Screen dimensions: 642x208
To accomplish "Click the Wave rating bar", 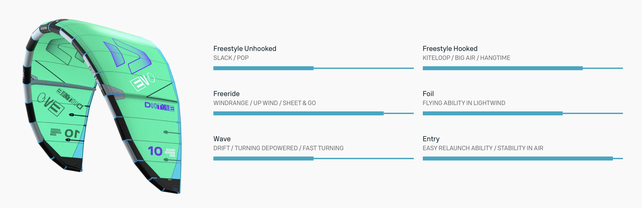I will pyautogui.click(x=313, y=159).
